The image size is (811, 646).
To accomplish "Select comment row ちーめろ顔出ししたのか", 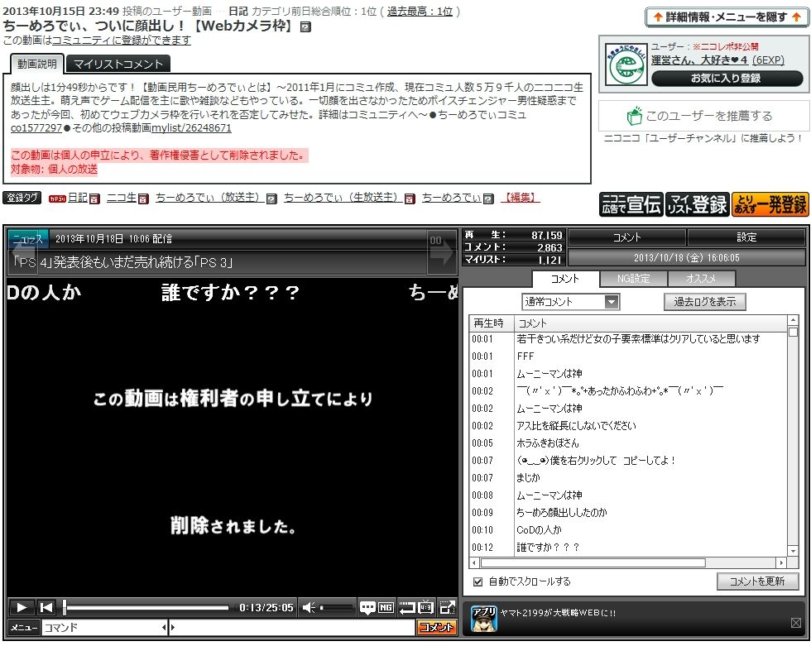I will tap(628, 513).
